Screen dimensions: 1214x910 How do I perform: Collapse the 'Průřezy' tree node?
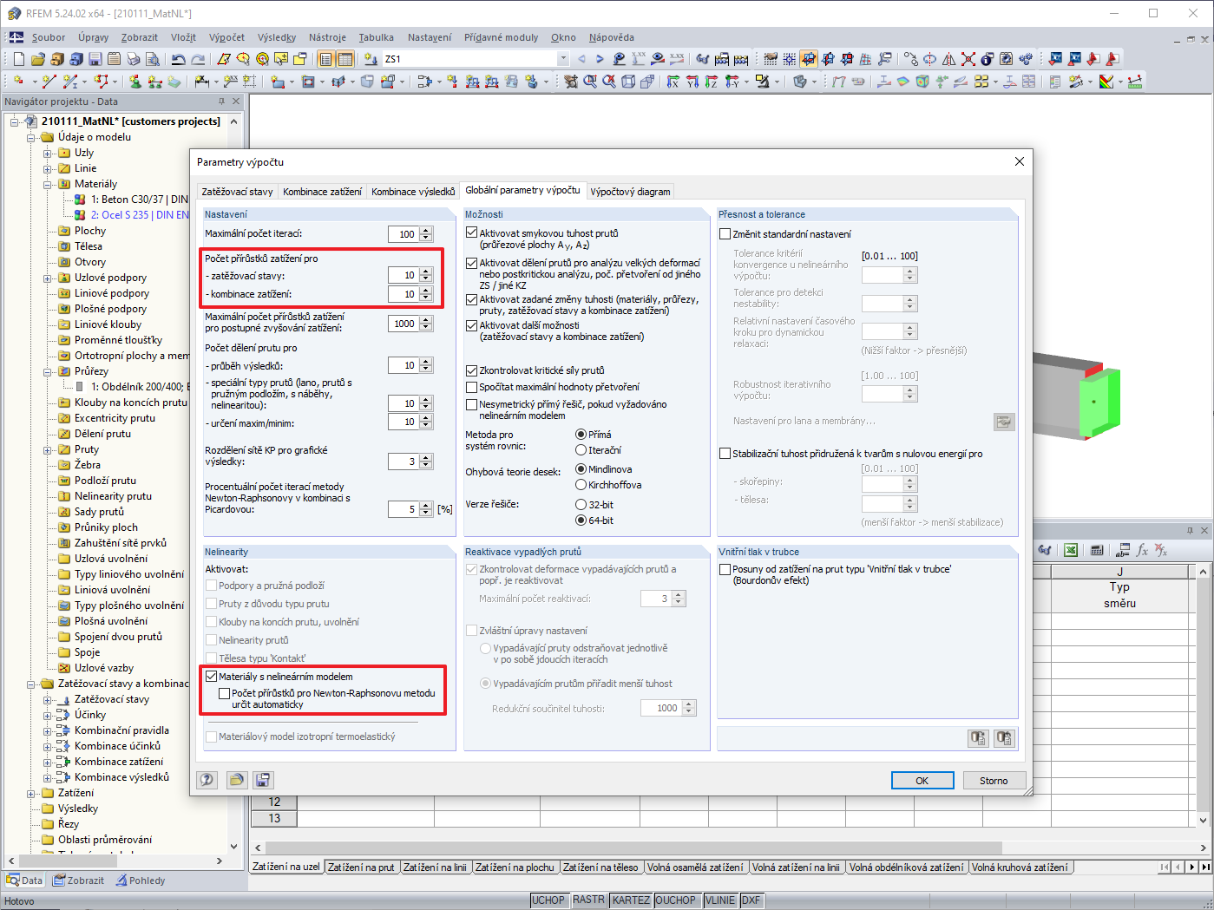(x=48, y=371)
